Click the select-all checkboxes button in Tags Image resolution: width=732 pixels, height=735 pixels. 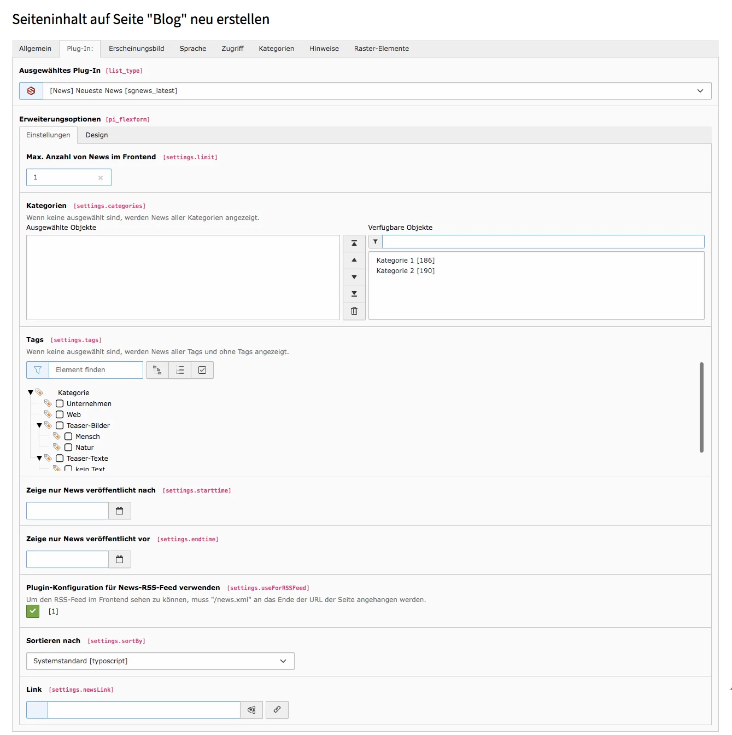click(x=202, y=370)
